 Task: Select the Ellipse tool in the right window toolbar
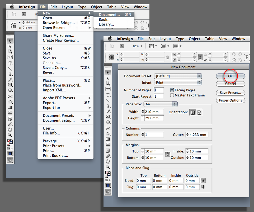pos(108,122)
